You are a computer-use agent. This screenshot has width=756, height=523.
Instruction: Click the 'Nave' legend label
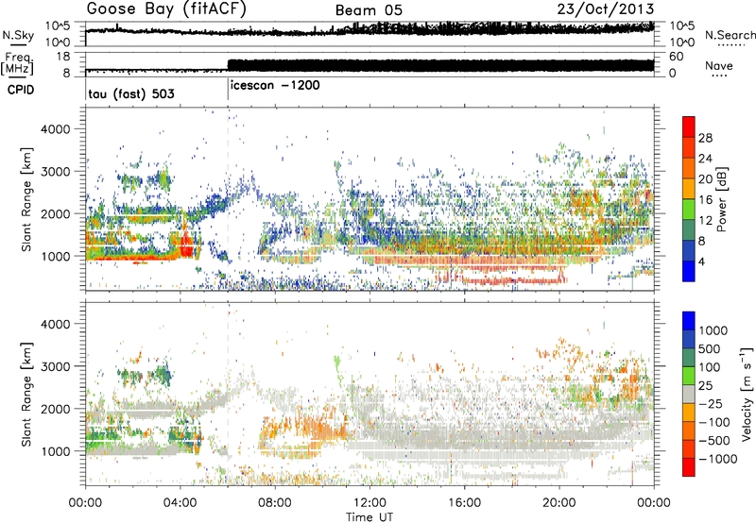pos(719,65)
